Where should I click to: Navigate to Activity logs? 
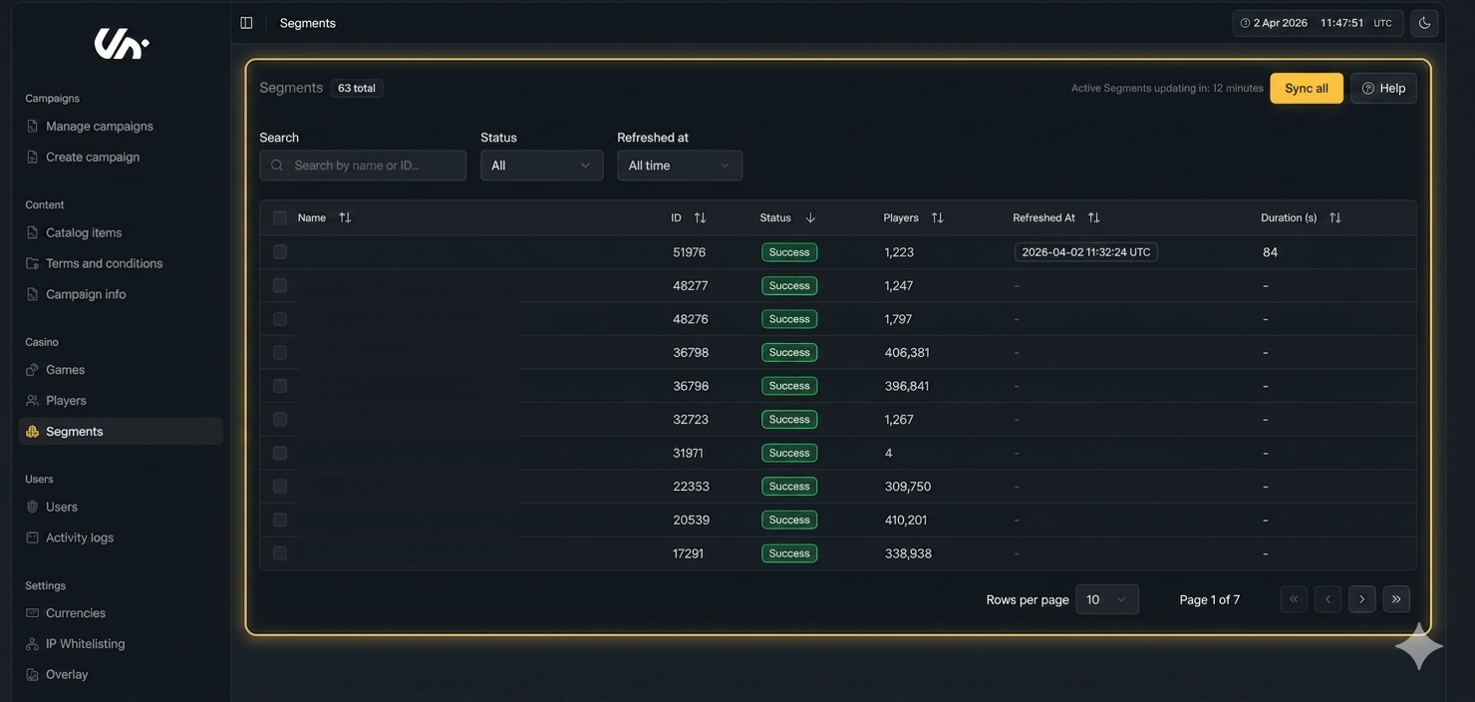(x=79, y=537)
